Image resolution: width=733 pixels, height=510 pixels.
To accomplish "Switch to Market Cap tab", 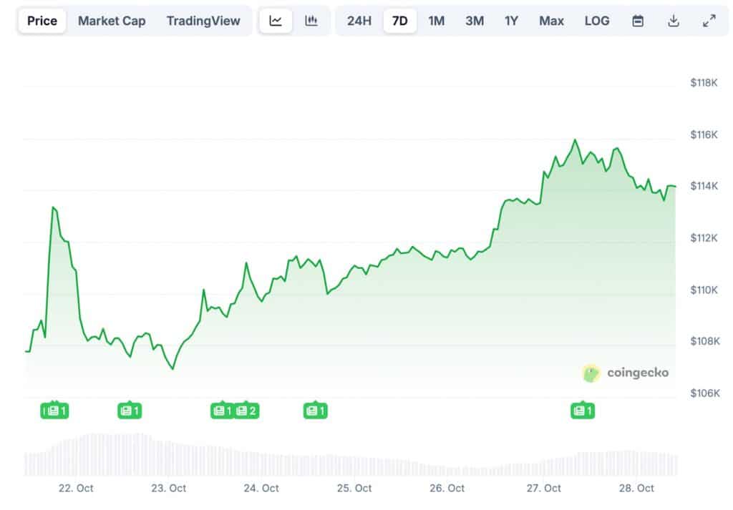I will click(x=112, y=21).
